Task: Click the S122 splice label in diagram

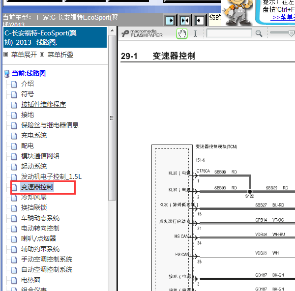Action: (249, 196)
